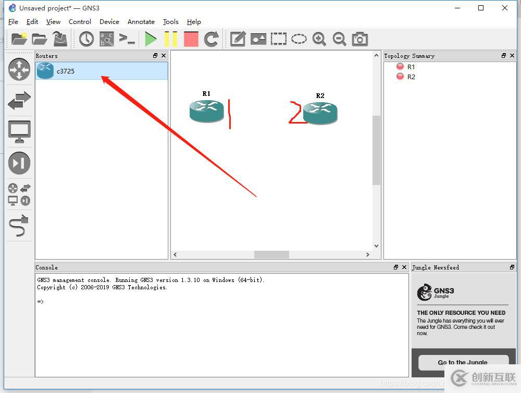Click the canvas scroll down arrow

coord(376,246)
